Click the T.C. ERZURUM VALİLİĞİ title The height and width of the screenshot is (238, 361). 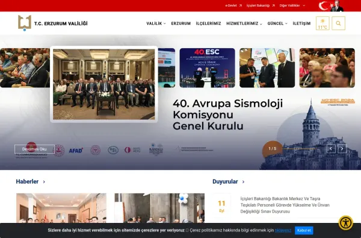[61, 23]
